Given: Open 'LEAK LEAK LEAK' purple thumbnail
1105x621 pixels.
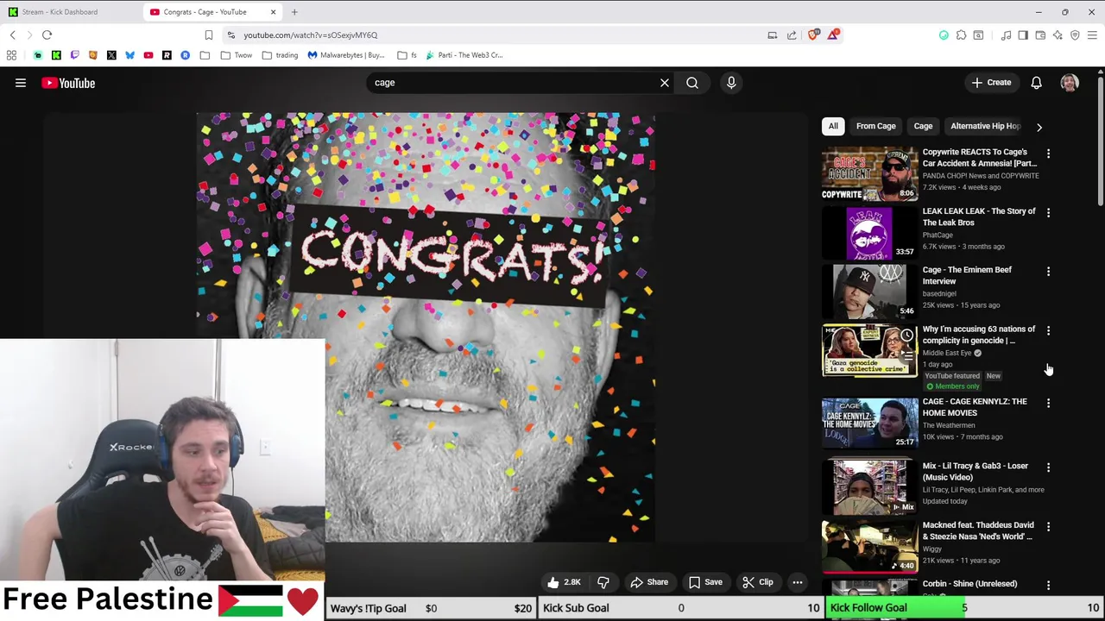Looking at the screenshot, I should point(869,233).
